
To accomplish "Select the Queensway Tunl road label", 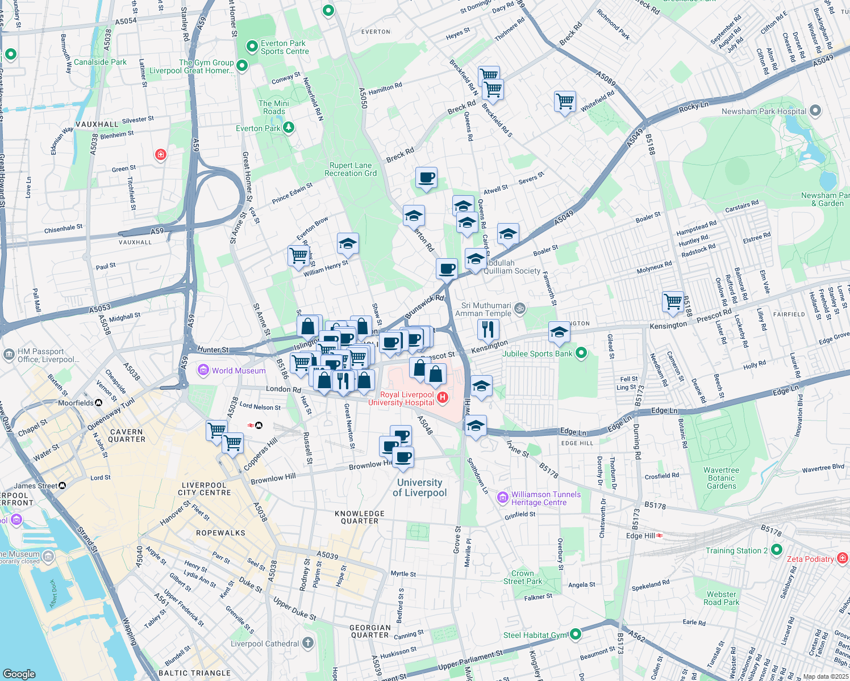I will point(111,413).
